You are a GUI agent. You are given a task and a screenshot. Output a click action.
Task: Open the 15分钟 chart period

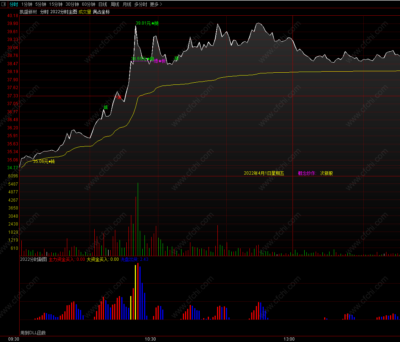tap(56, 4)
